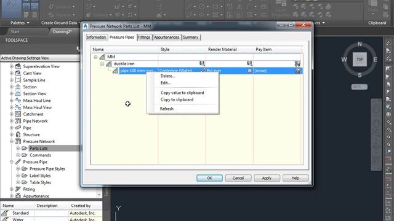Image resolution: width=394 pixels, height=221 pixels.
Task: Click the ductile iron style picker icon
Action: click(x=202, y=63)
